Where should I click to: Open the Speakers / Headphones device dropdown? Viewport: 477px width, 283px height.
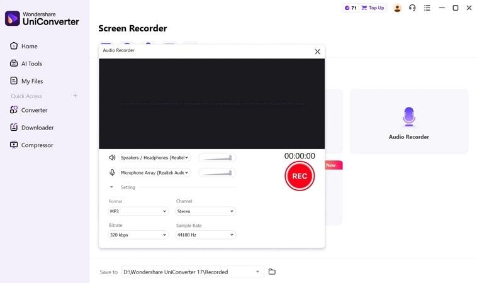tap(155, 157)
